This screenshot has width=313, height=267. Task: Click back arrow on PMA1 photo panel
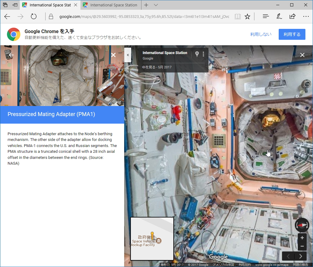(11, 55)
